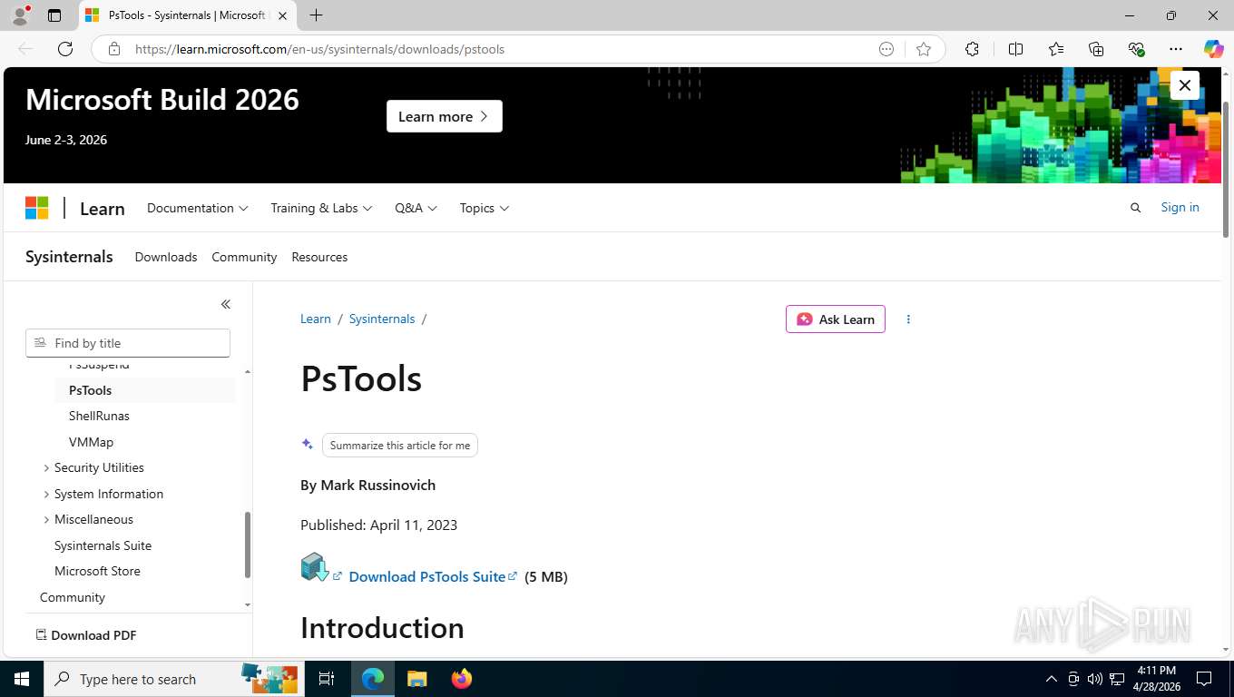Open the site search magnifier
Image resolution: width=1234 pixels, height=697 pixels.
[1135, 208]
